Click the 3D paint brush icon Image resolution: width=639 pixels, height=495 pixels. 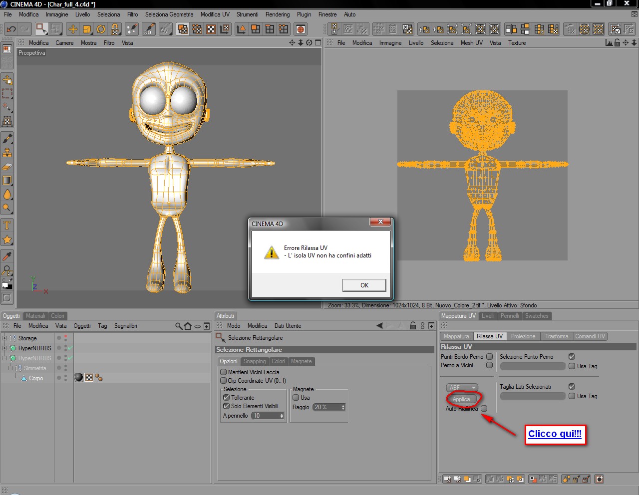149,29
